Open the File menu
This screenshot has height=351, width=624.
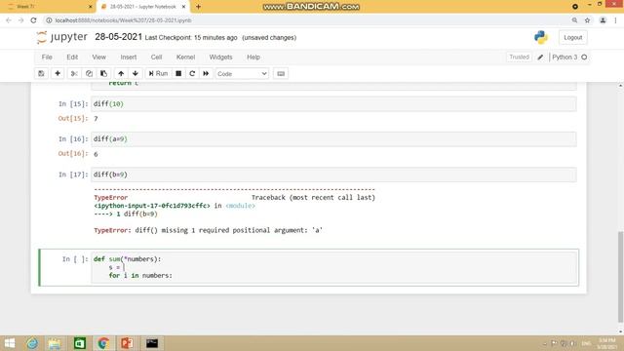[47, 58]
